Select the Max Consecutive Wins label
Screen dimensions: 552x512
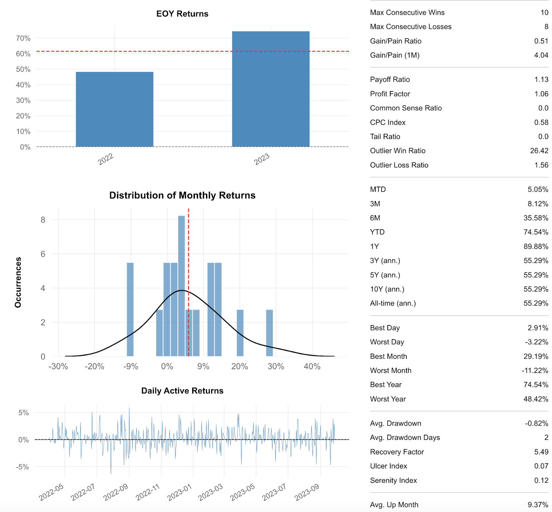point(407,12)
